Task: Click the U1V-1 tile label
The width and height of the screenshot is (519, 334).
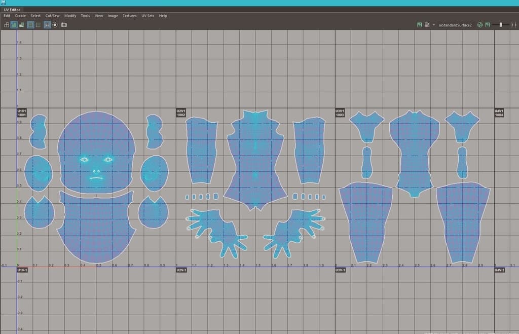Action: [x=22, y=270]
